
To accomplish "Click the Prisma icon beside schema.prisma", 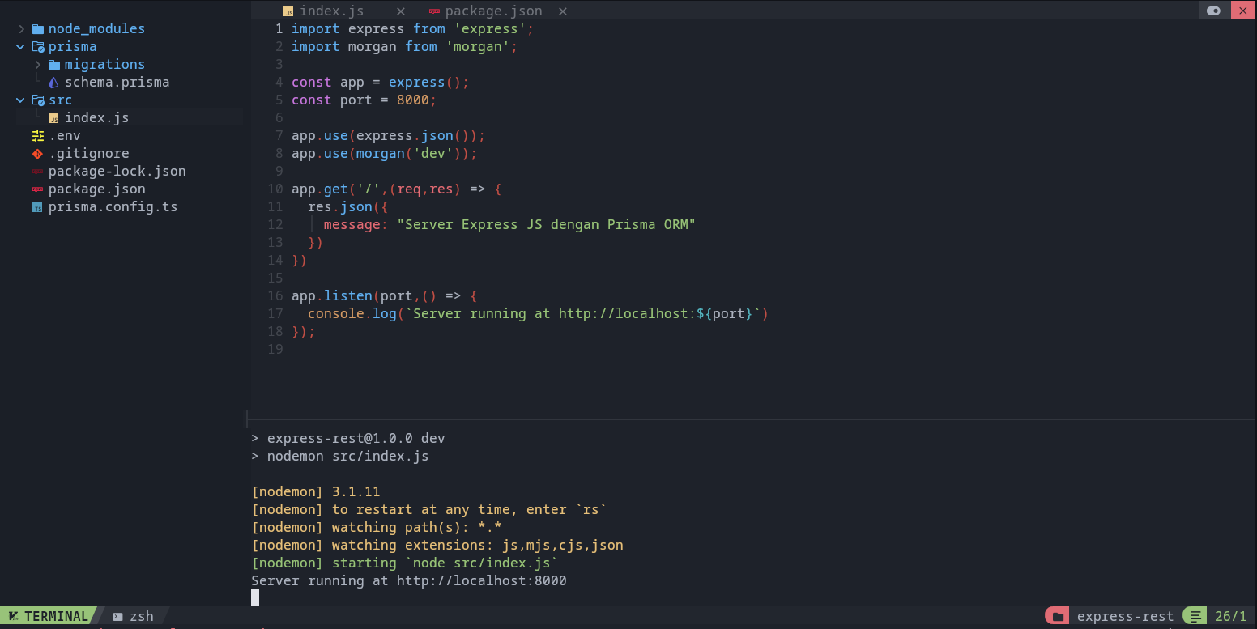I will (53, 83).
